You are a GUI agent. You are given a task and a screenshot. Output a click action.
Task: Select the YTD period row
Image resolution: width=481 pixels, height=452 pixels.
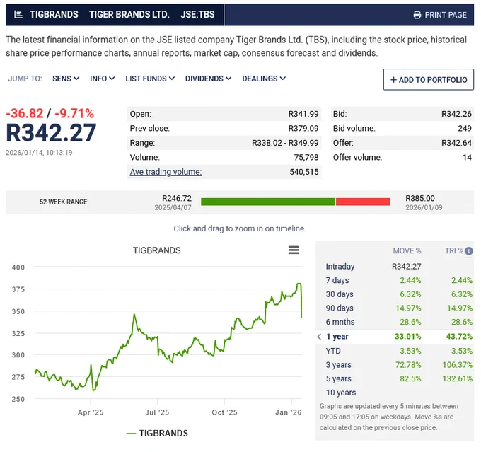tap(395, 351)
